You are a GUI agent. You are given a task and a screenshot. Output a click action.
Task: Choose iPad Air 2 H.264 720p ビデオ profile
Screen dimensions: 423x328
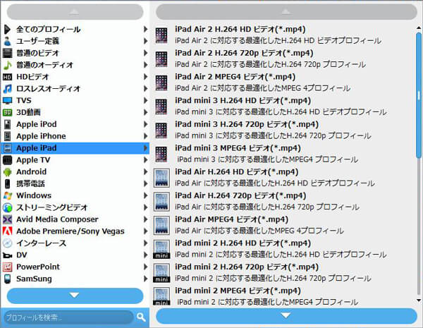283,59
